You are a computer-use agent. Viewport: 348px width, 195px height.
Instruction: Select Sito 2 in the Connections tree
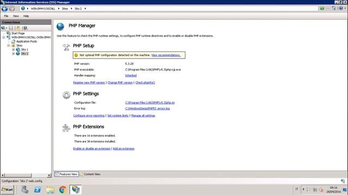click(24, 54)
